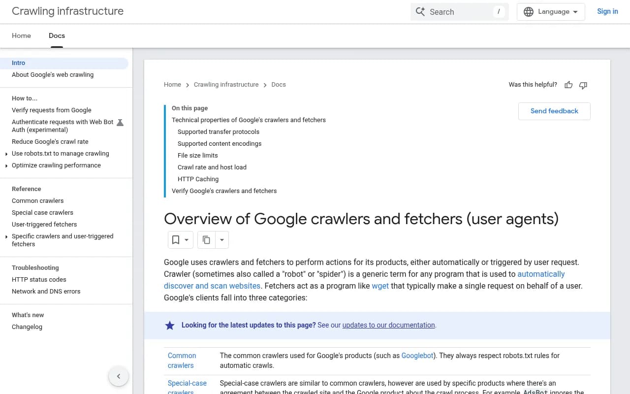
Task: Expand 'Optimize crawling performance' section
Action: [x=6, y=165]
